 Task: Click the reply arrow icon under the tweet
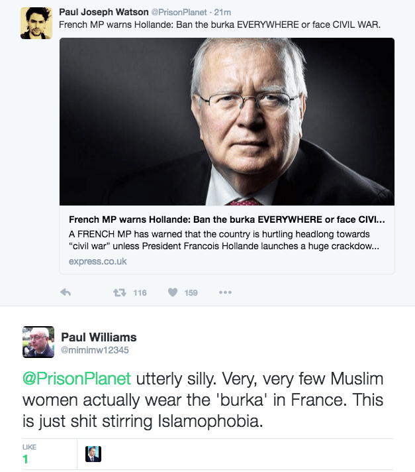pyautogui.click(x=66, y=292)
